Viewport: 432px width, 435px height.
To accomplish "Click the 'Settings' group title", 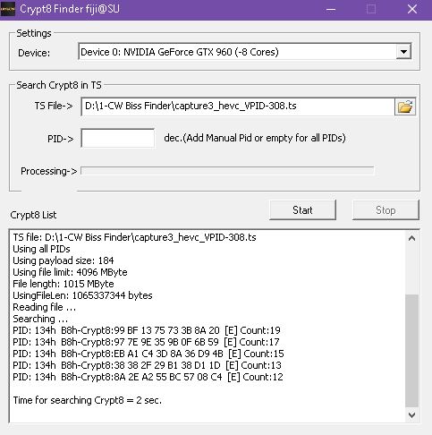I will coord(34,33).
